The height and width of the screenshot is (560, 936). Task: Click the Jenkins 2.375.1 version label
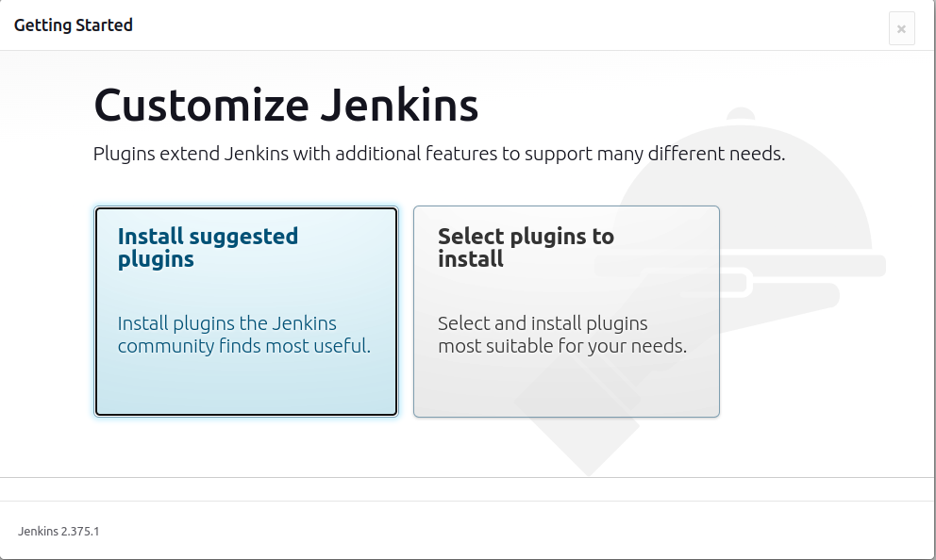[58, 532]
